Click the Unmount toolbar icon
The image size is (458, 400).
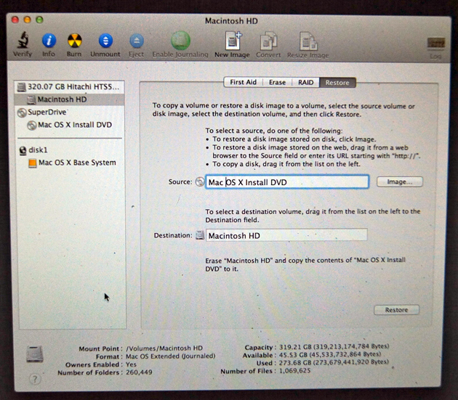105,41
